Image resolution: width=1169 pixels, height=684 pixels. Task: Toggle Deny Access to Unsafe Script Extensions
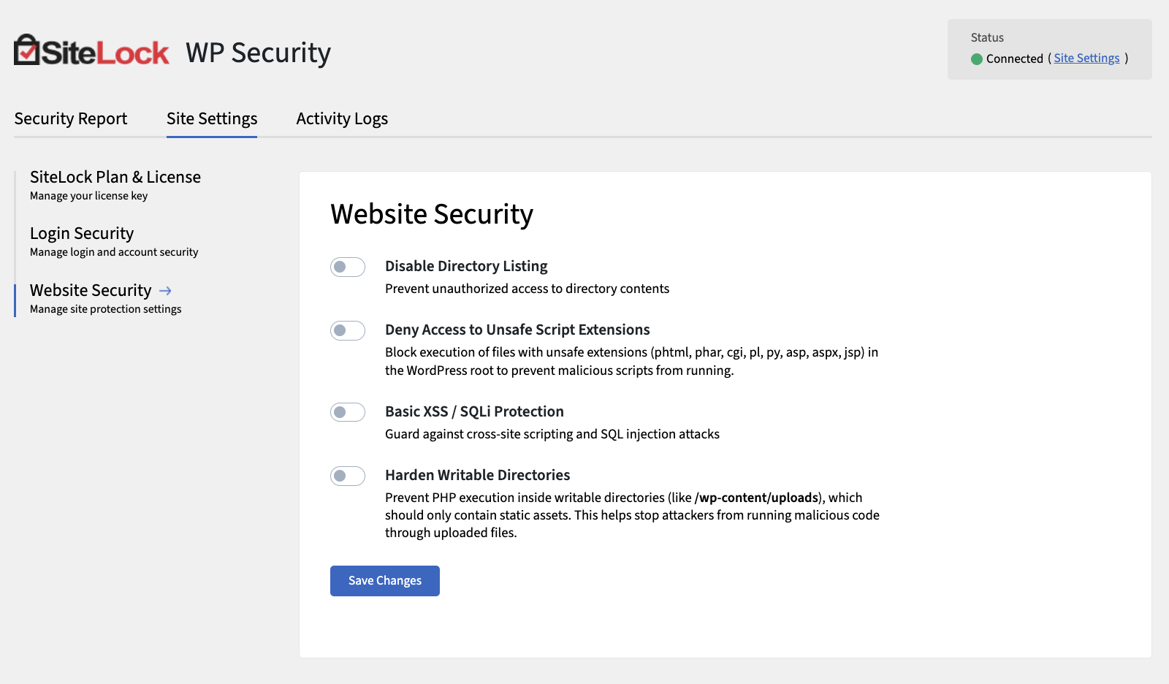tap(348, 331)
